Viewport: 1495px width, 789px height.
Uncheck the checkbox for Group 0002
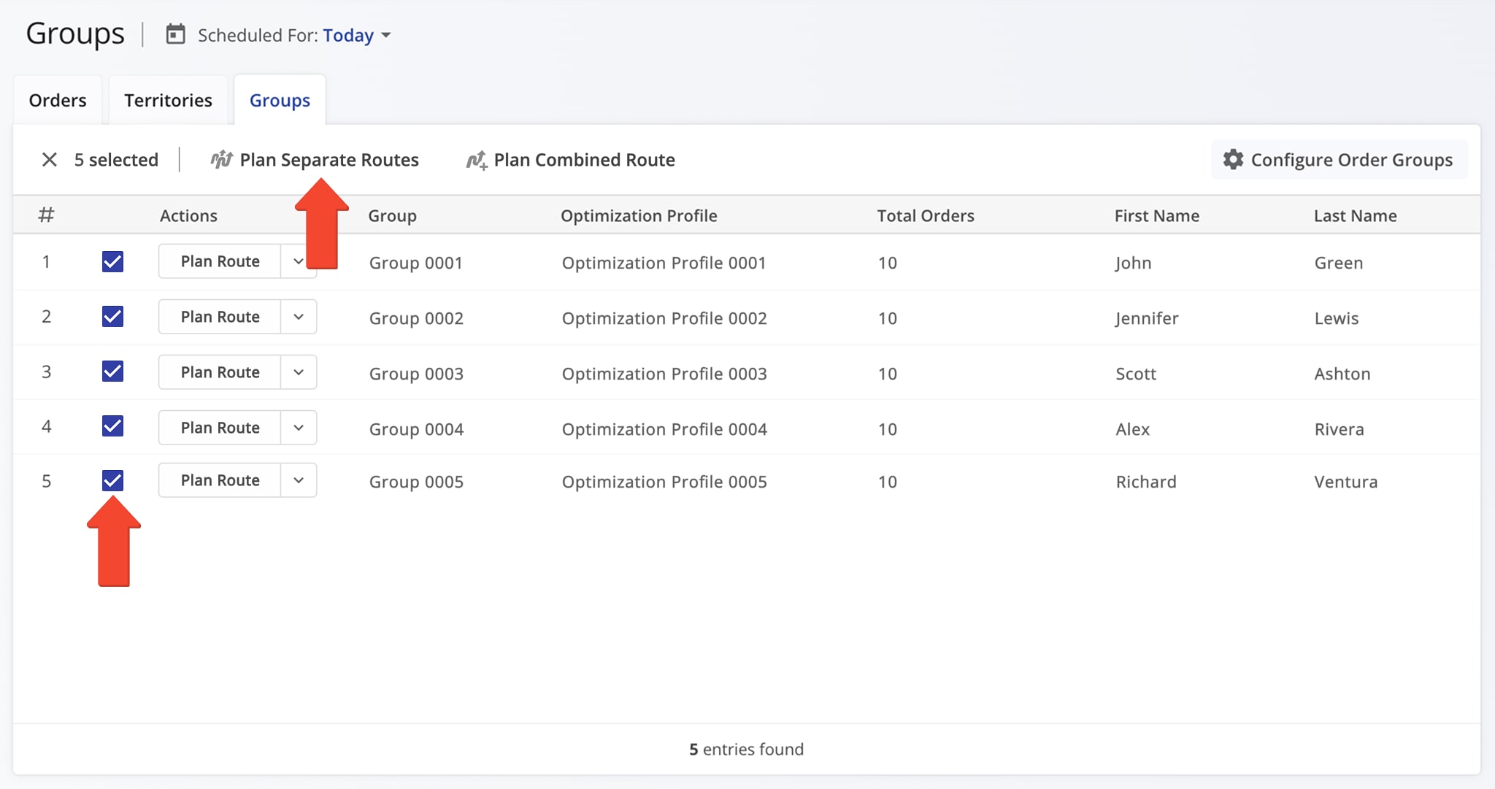click(x=112, y=317)
